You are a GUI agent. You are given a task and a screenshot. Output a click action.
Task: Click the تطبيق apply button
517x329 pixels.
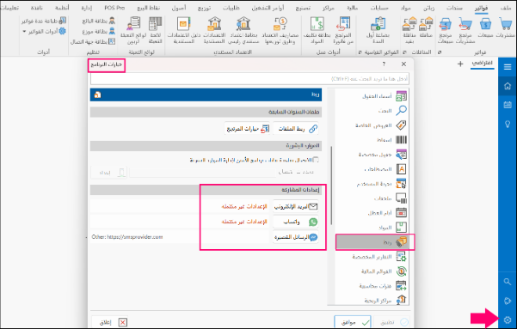[391, 322]
